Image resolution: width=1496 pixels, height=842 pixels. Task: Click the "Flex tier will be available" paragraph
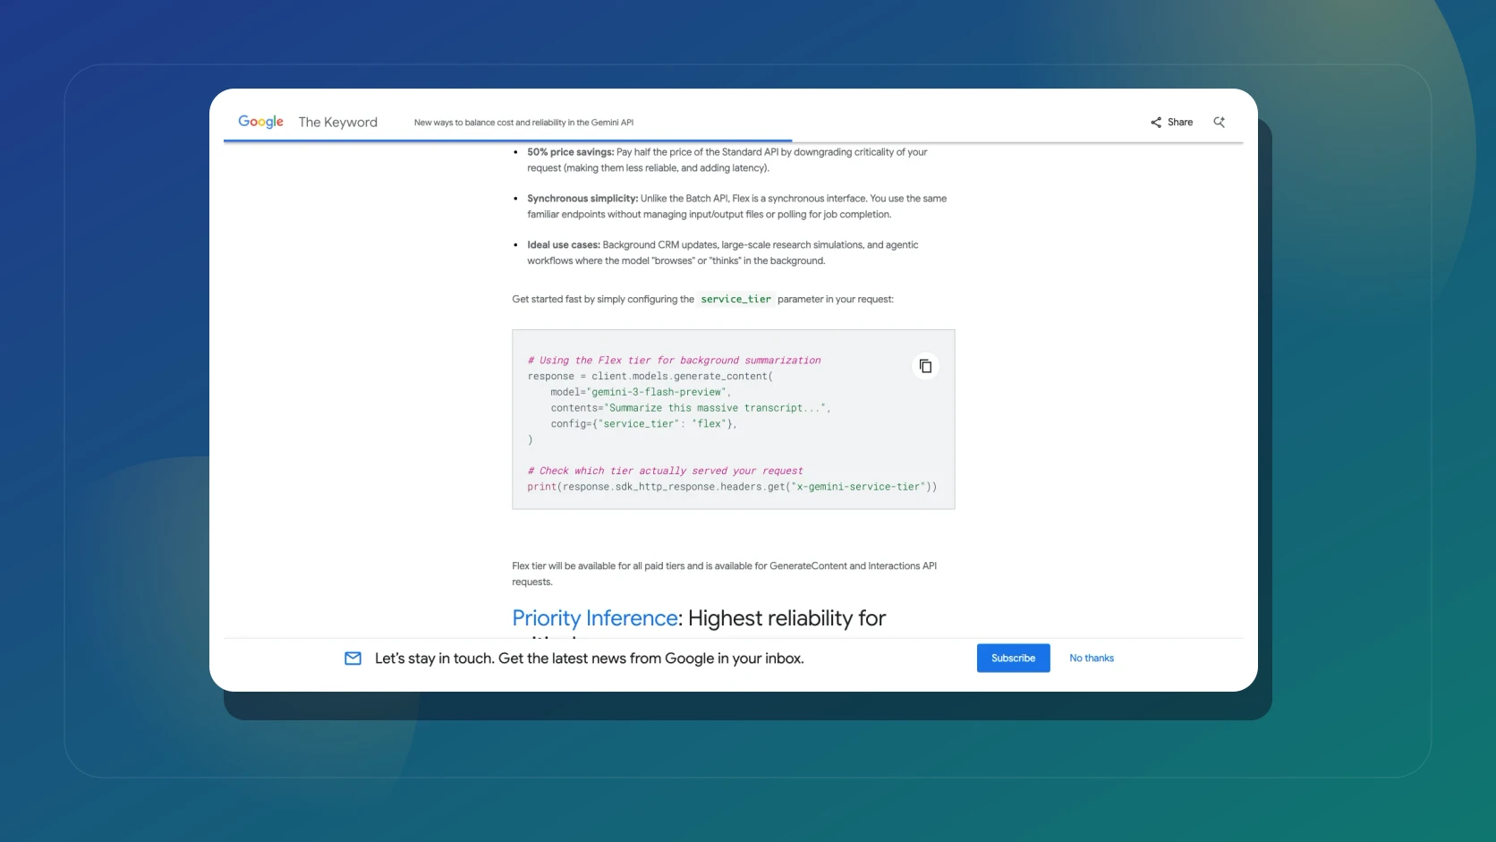[725, 574]
